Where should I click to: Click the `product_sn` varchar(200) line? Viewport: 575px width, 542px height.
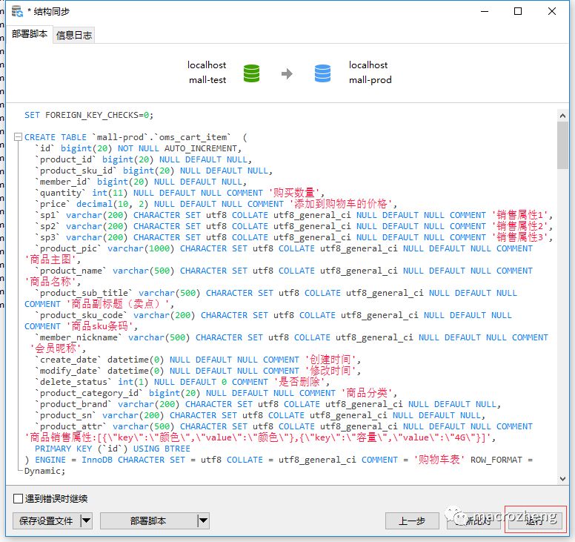coord(260,415)
